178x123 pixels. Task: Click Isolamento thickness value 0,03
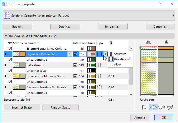(x=111, y=76)
